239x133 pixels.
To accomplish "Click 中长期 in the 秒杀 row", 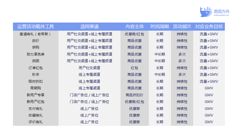I will pos(160,75).
